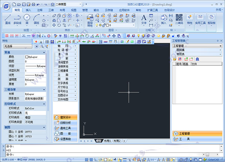Toggle grid display in status bar

91,159
